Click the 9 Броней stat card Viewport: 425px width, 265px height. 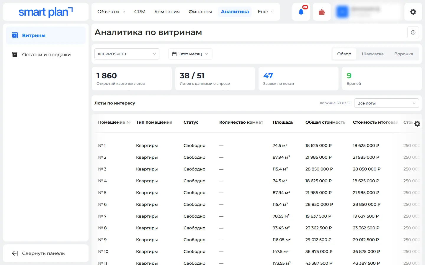[x=382, y=79]
